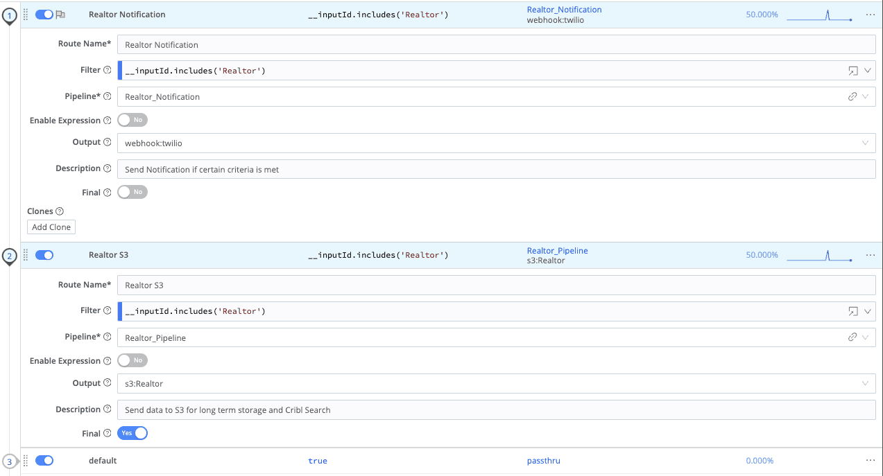The height and width of the screenshot is (476, 883).
Task: Open Realtor_Notification pipeline link icon
Action: point(852,97)
